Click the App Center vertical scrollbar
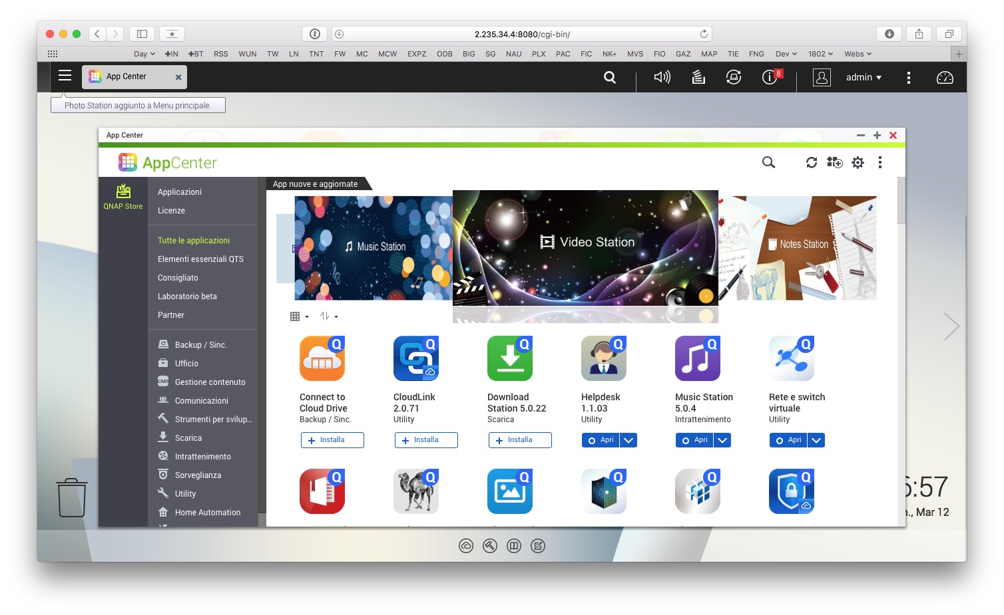 click(901, 200)
